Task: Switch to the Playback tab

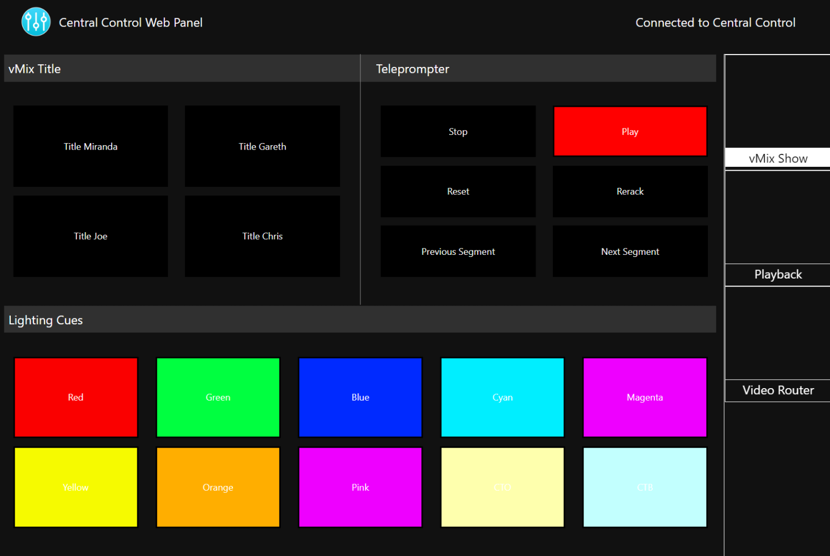Action: 777,274
